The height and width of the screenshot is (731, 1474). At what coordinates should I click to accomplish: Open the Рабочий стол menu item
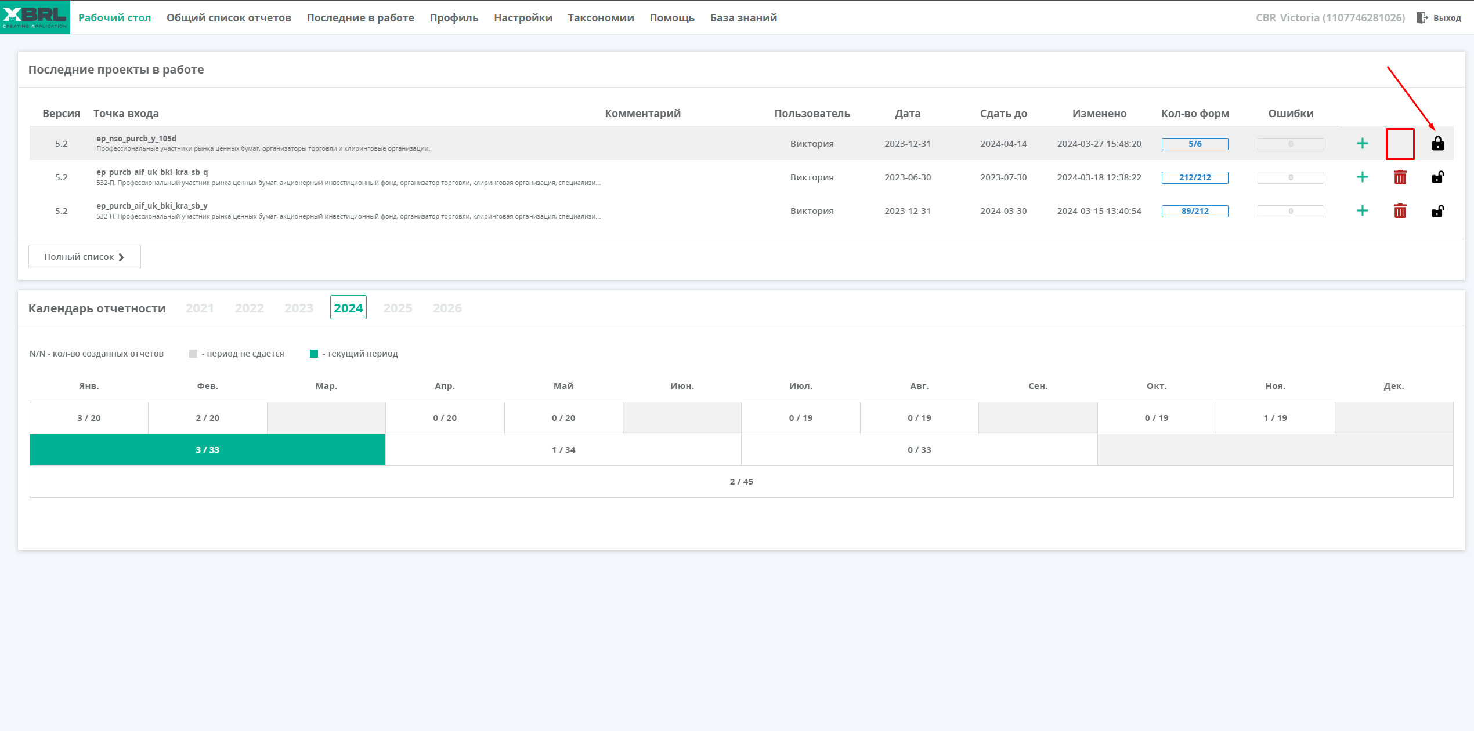pos(114,18)
